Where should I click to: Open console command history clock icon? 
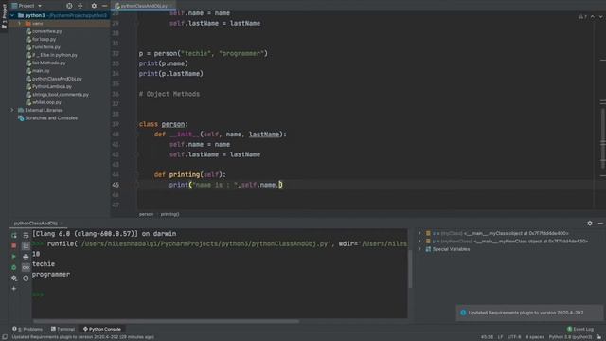(x=26, y=278)
